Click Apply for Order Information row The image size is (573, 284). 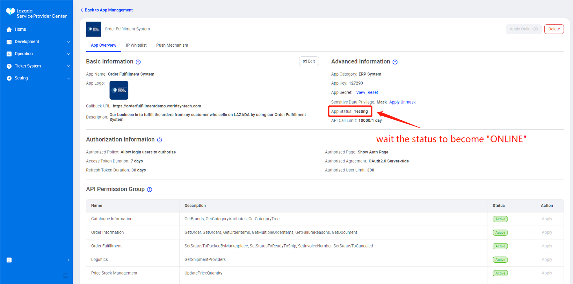[x=547, y=233]
